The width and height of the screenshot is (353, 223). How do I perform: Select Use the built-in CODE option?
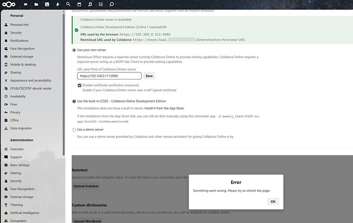pyautogui.click(x=74, y=101)
